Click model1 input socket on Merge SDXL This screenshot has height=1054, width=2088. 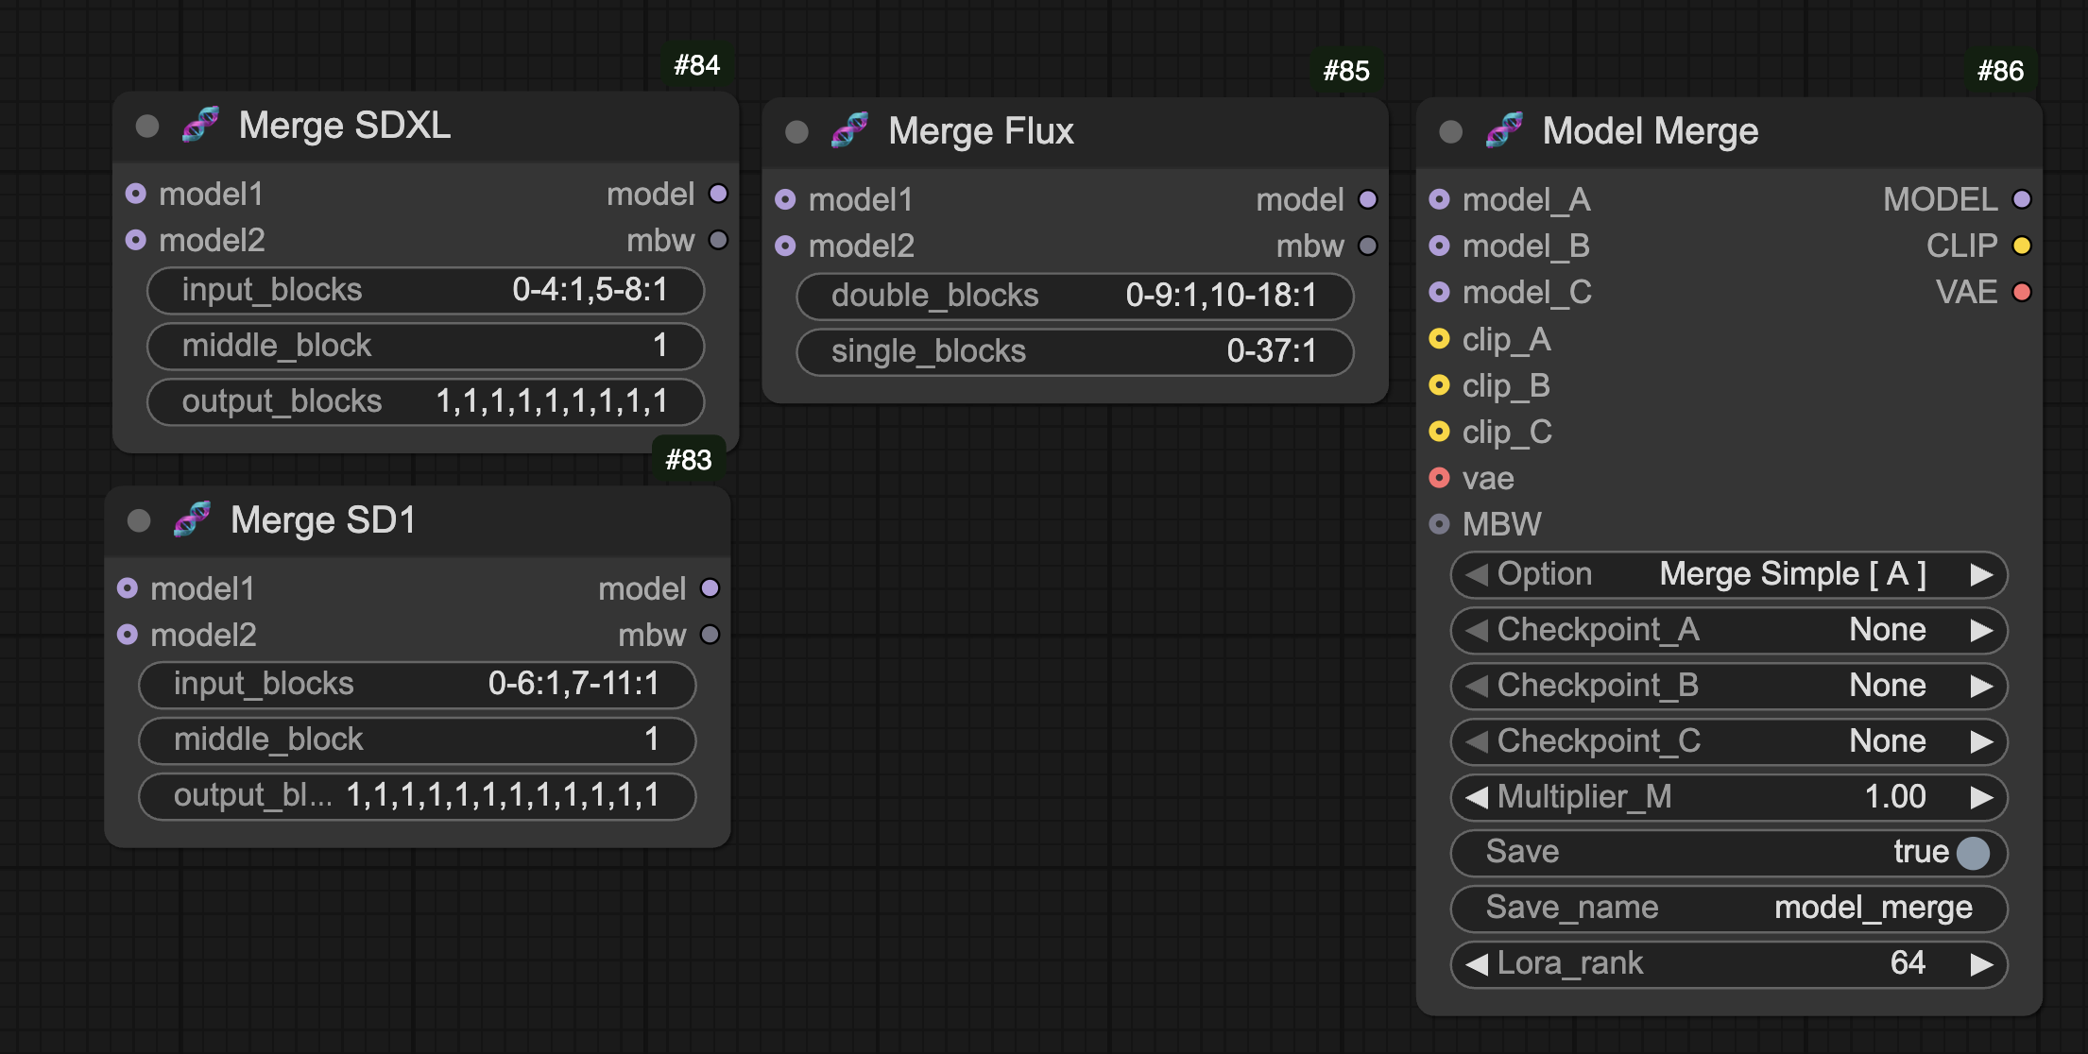136,194
